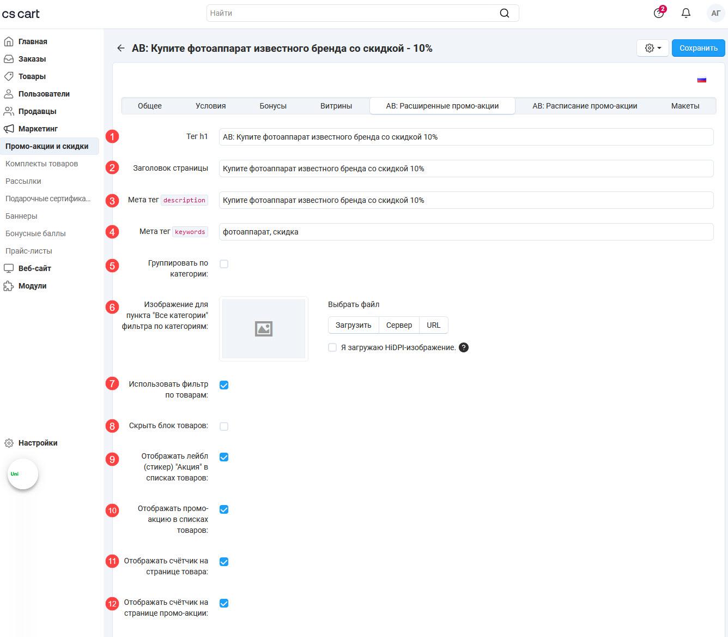Image resolution: width=728 pixels, height=637 pixels.
Task: Click the Мета тег keywords input field
Action: tap(466, 232)
